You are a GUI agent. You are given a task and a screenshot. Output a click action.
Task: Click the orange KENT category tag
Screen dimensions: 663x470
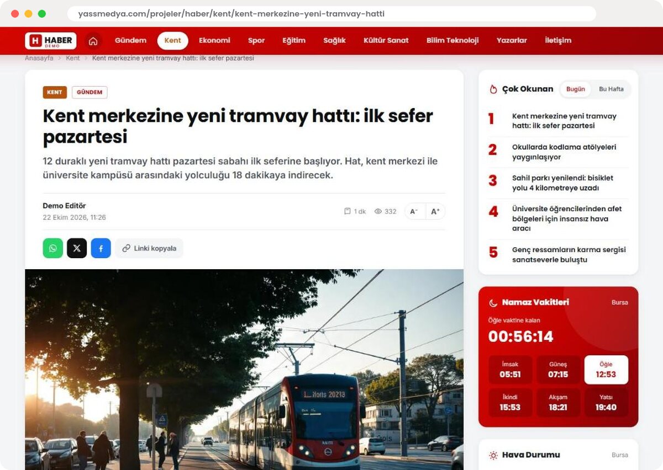(x=55, y=93)
